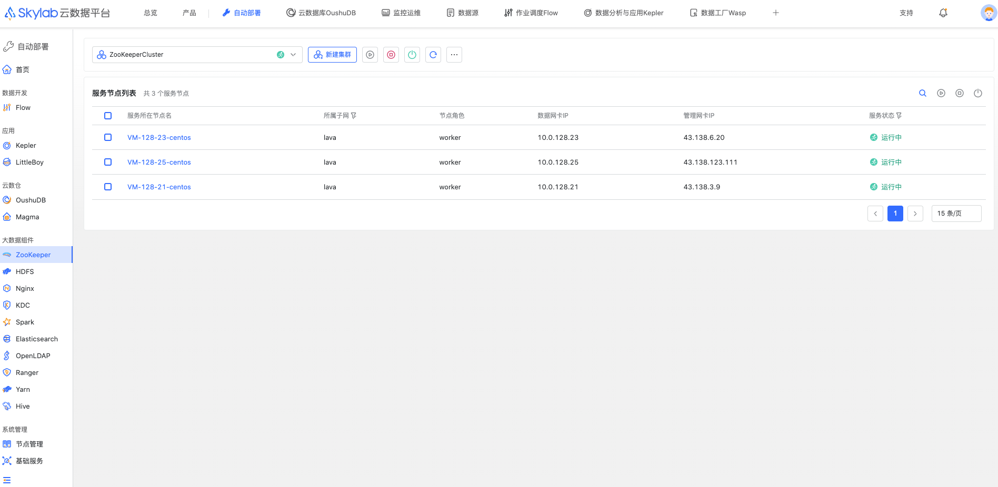This screenshot has width=998, height=487.
Task: Click the node list start icon
Action: tap(941, 93)
